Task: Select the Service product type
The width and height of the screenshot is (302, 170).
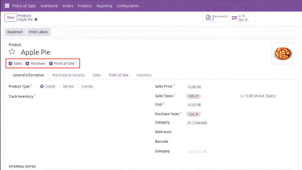Action: pyautogui.click(x=59, y=86)
